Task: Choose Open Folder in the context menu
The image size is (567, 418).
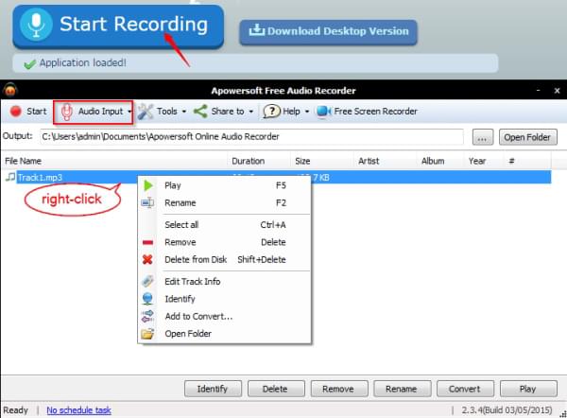Action: 224,334
